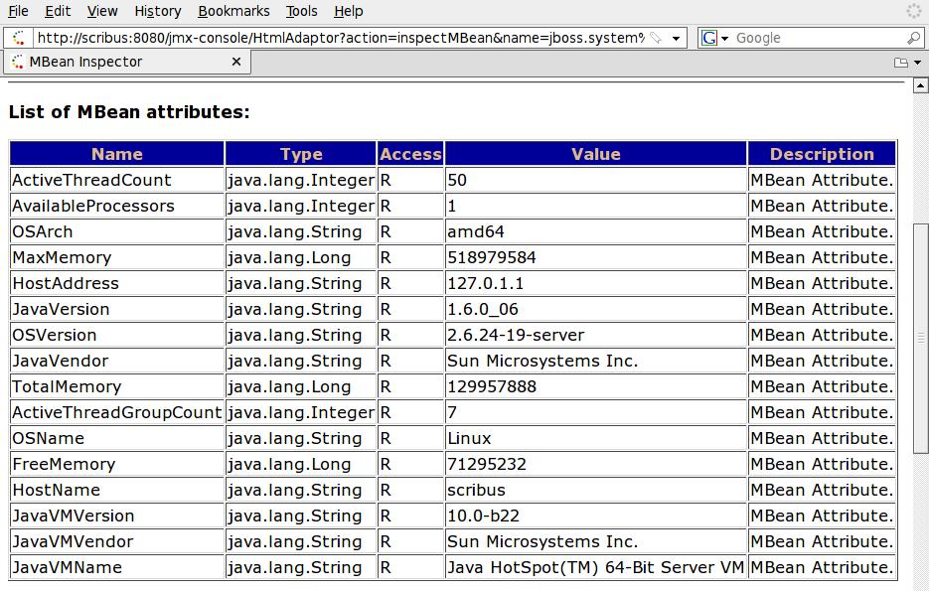Focus the Google search field
929x591 pixels.
pyautogui.click(x=819, y=38)
